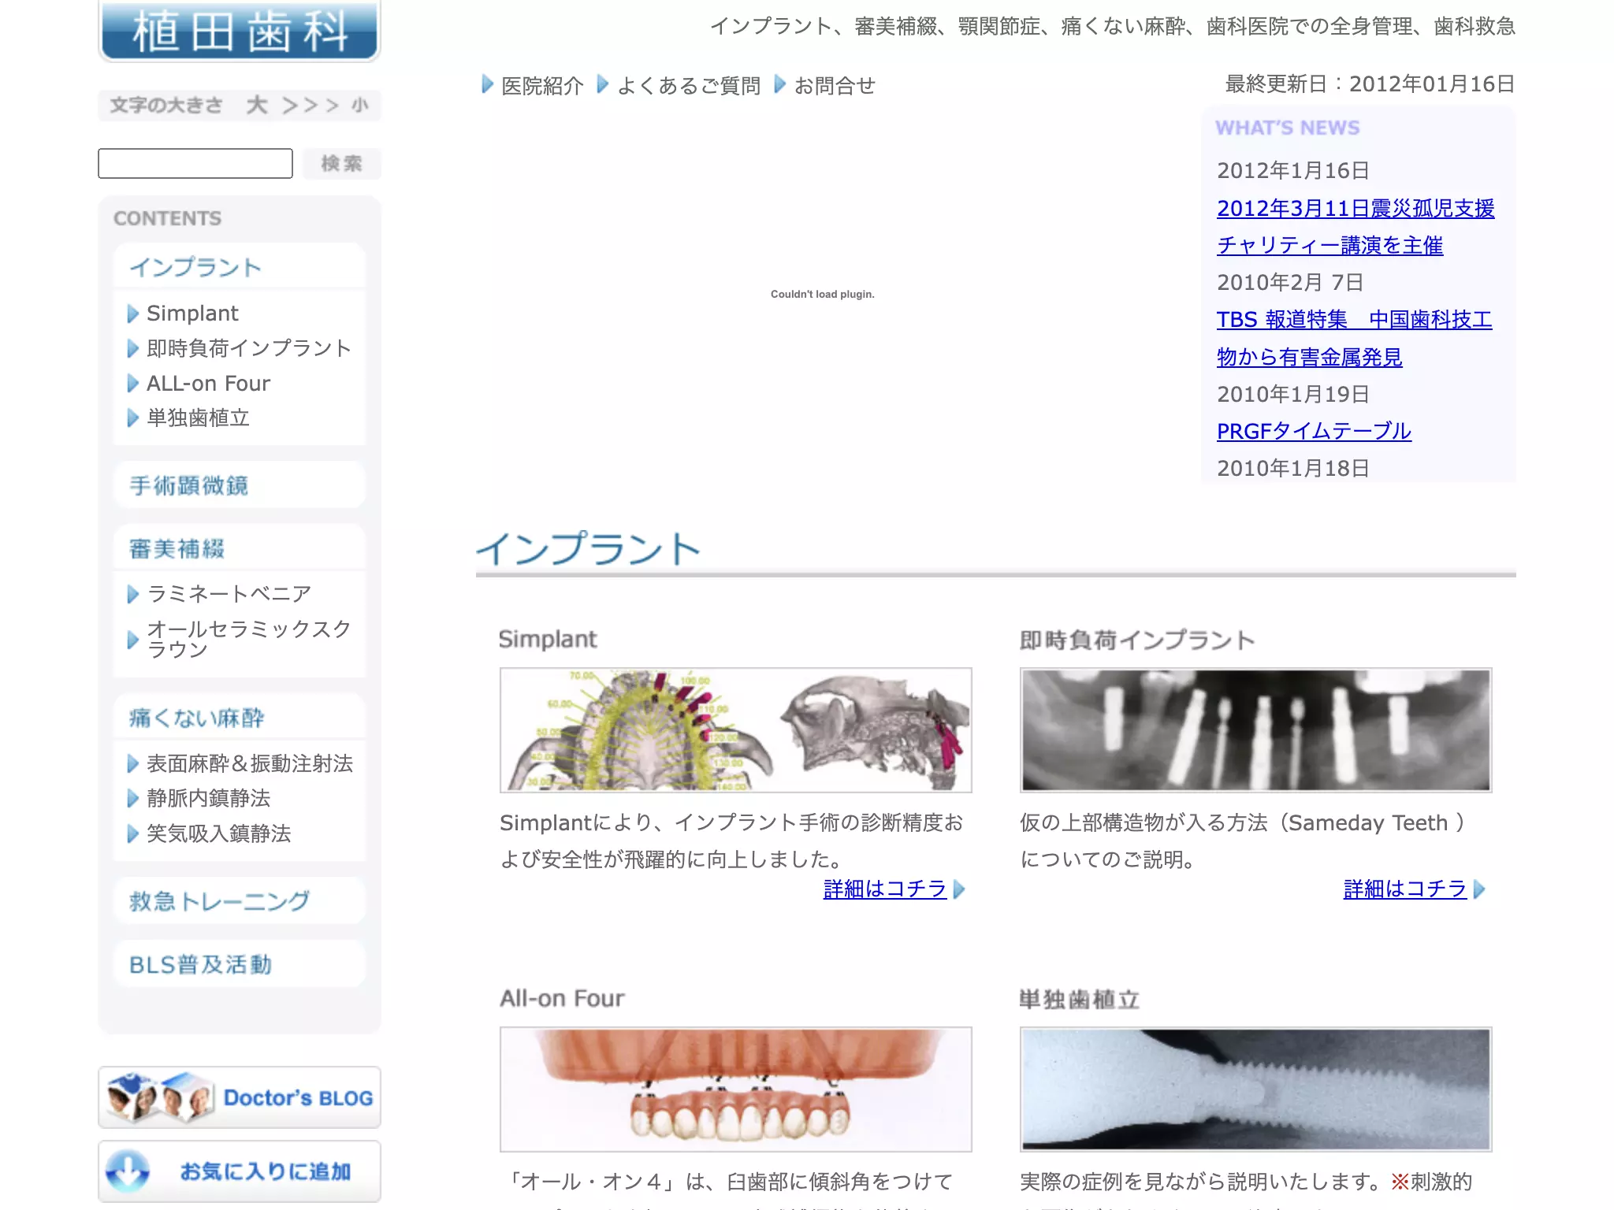Click the 検索 search button
This screenshot has height=1210, width=1614.
click(x=341, y=163)
